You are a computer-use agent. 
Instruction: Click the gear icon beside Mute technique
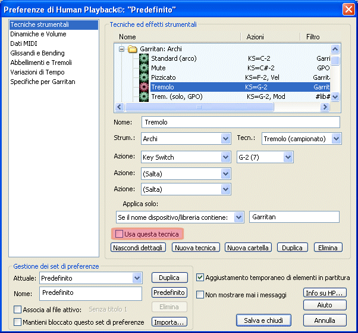point(143,69)
